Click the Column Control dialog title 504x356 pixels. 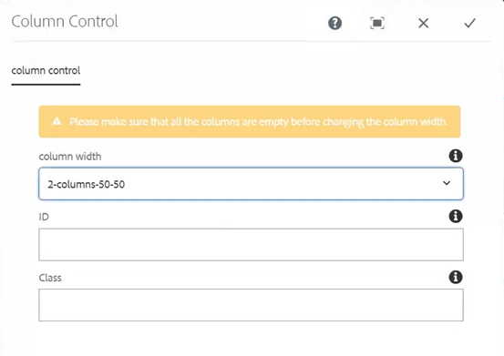point(65,22)
